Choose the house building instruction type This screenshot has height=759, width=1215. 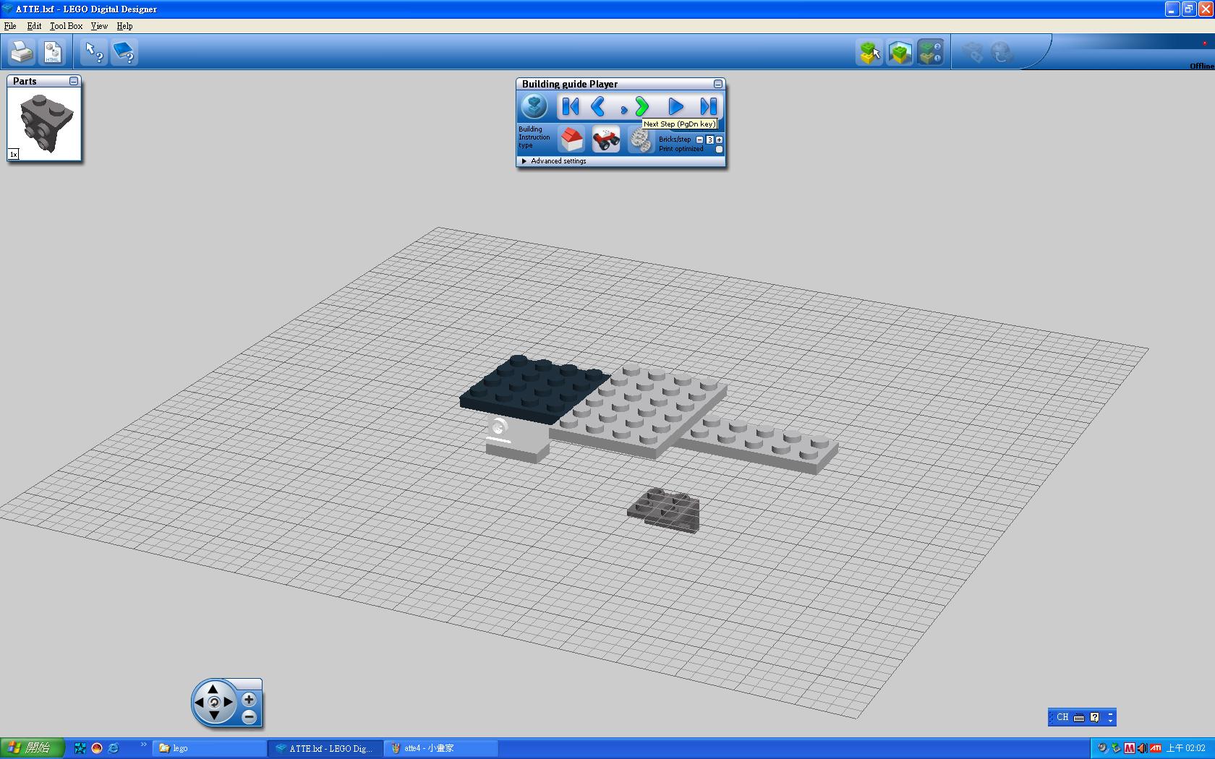tap(571, 138)
